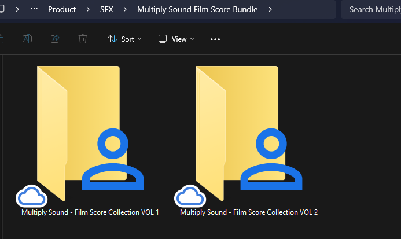Image resolution: width=401 pixels, height=239 pixels.
Task: Click the Search Multiply field
Action: [371, 9]
